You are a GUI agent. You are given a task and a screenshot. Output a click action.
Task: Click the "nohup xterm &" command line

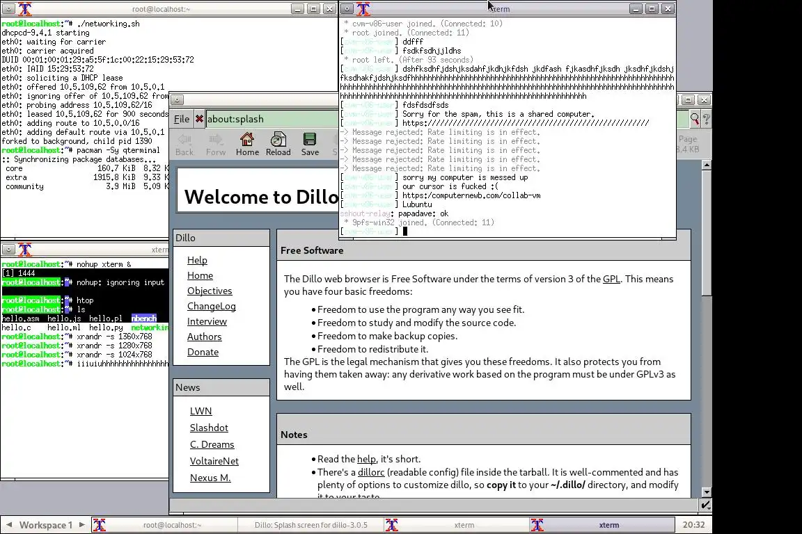tap(103, 264)
